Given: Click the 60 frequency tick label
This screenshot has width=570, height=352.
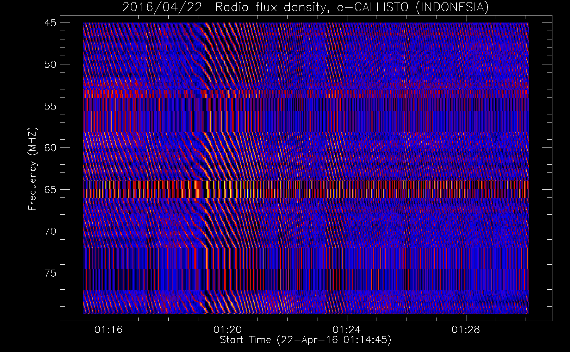Looking at the screenshot, I should [x=50, y=148].
